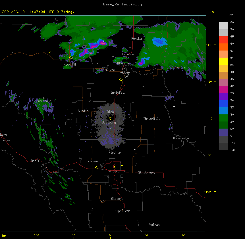Click the dBZ legend heading

point(230,15)
